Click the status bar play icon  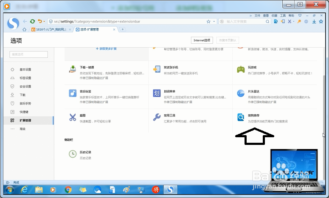8,182
